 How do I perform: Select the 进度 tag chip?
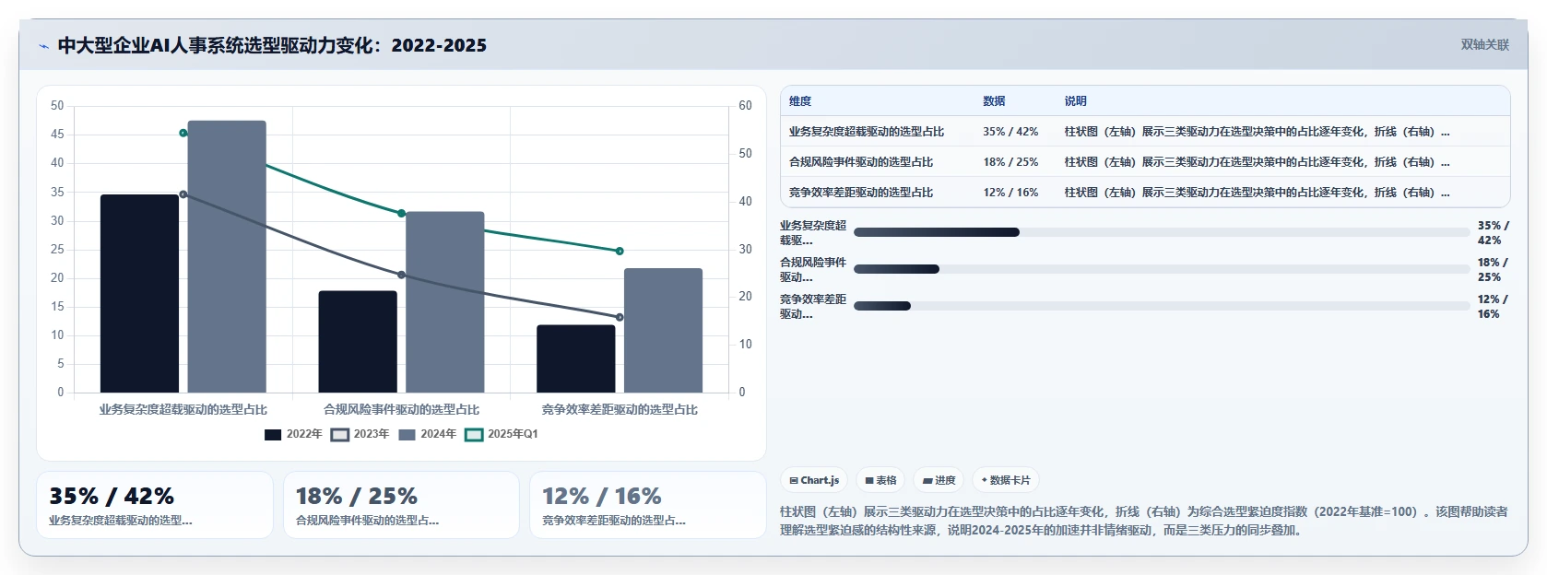939,480
